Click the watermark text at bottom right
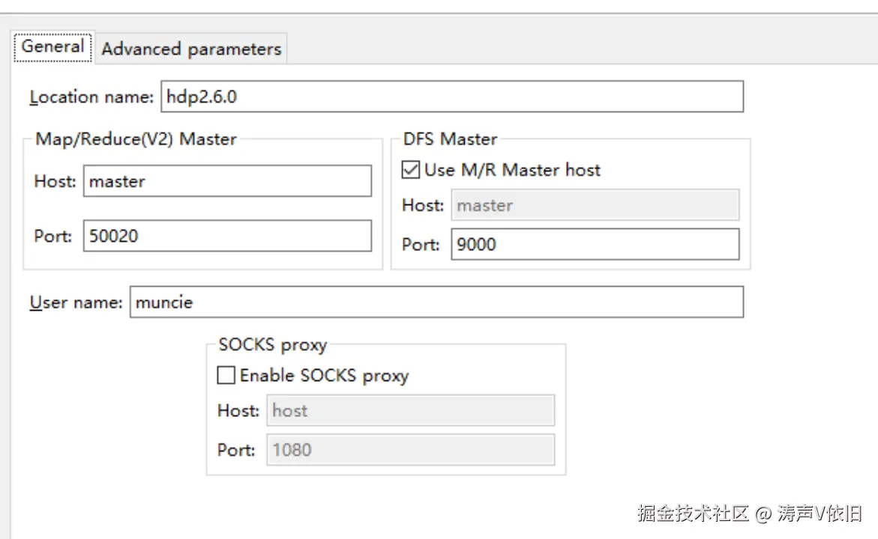 tap(749, 514)
